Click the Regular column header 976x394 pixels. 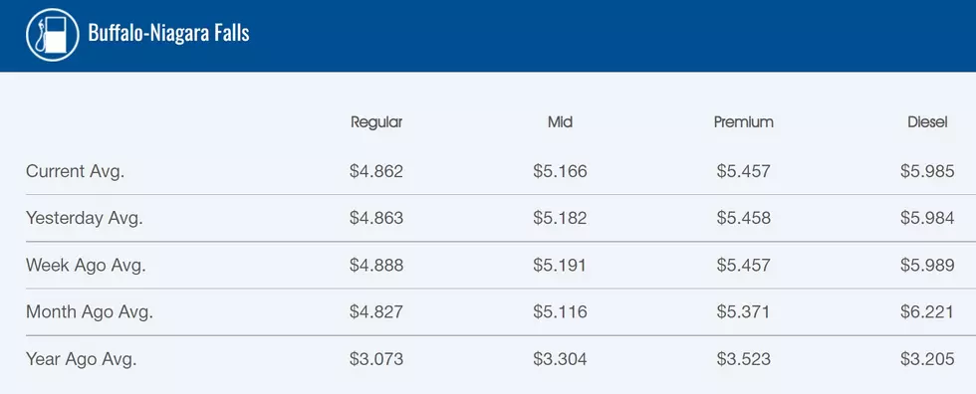coord(376,122)
